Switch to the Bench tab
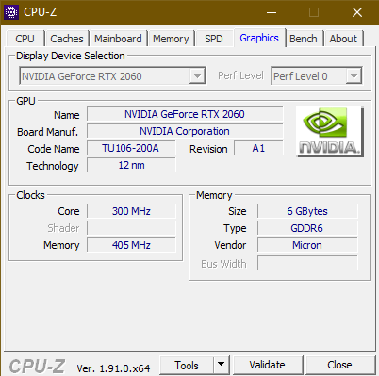The image size is (379, 376). tap(304, 39)
